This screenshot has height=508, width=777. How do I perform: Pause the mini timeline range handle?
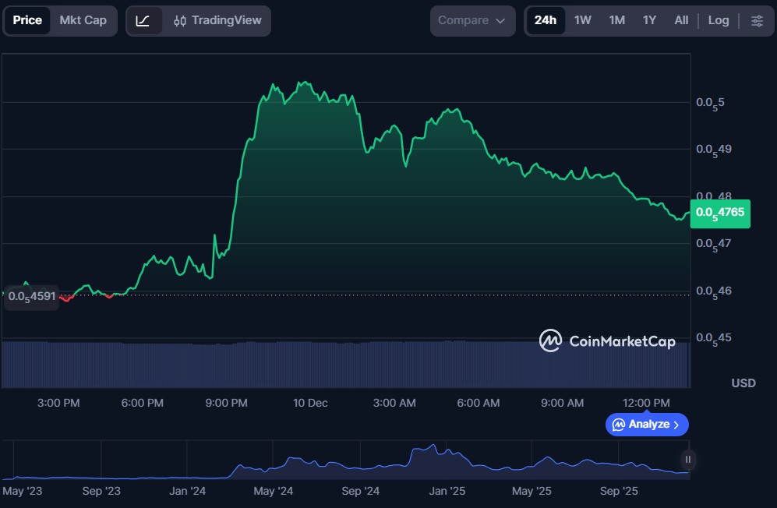click(688, 459)
